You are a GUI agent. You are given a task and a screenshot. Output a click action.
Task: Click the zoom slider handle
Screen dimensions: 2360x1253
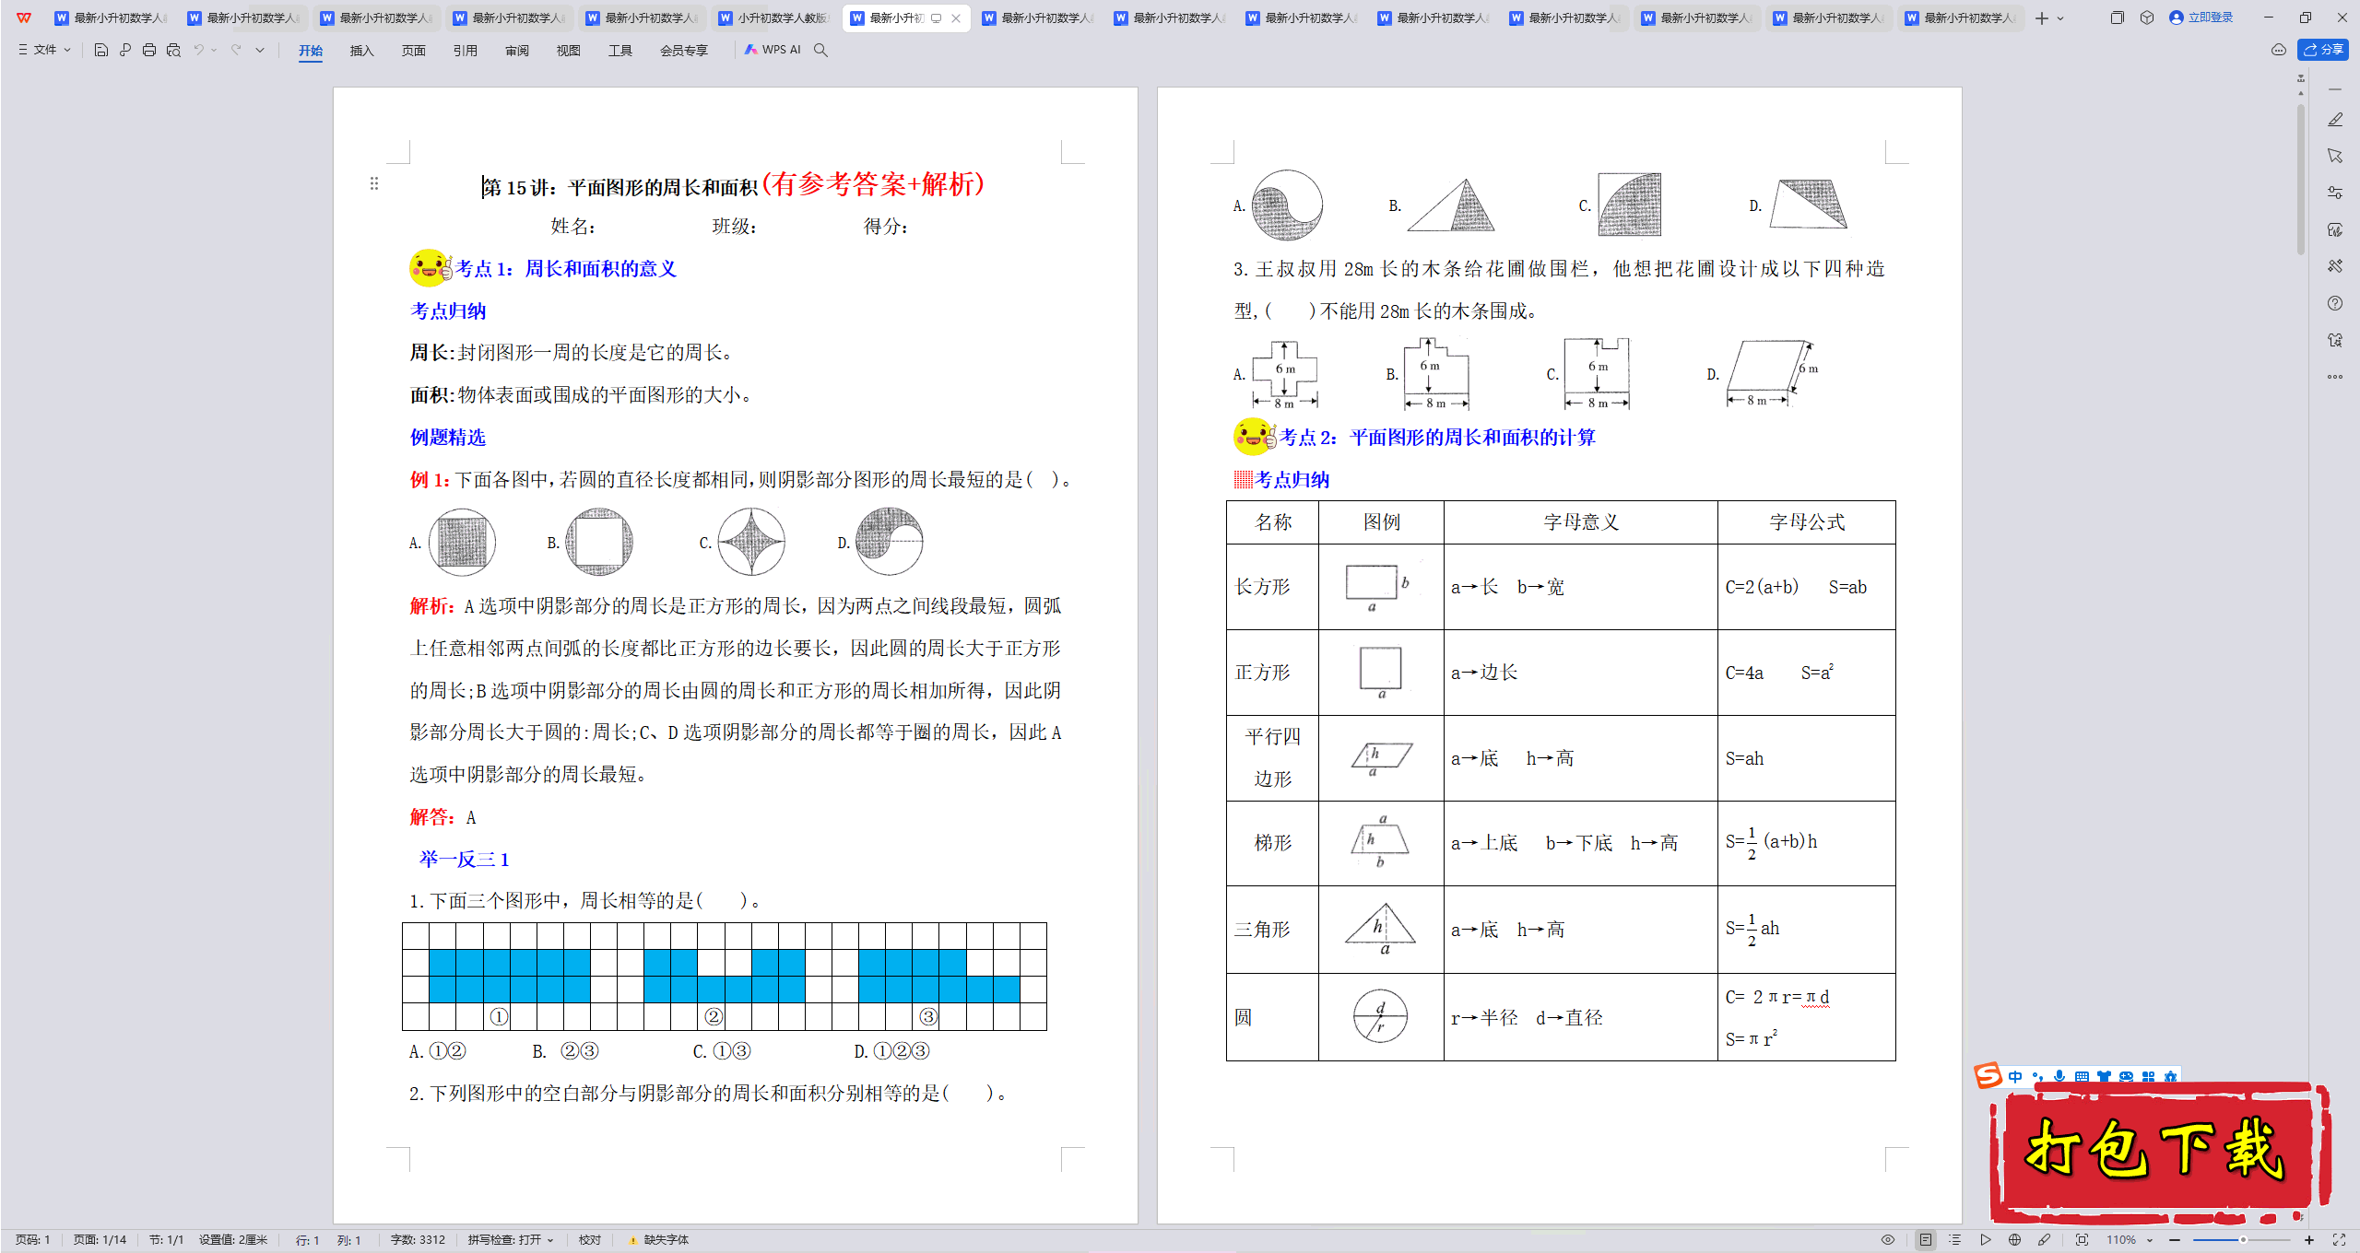2243,1240
